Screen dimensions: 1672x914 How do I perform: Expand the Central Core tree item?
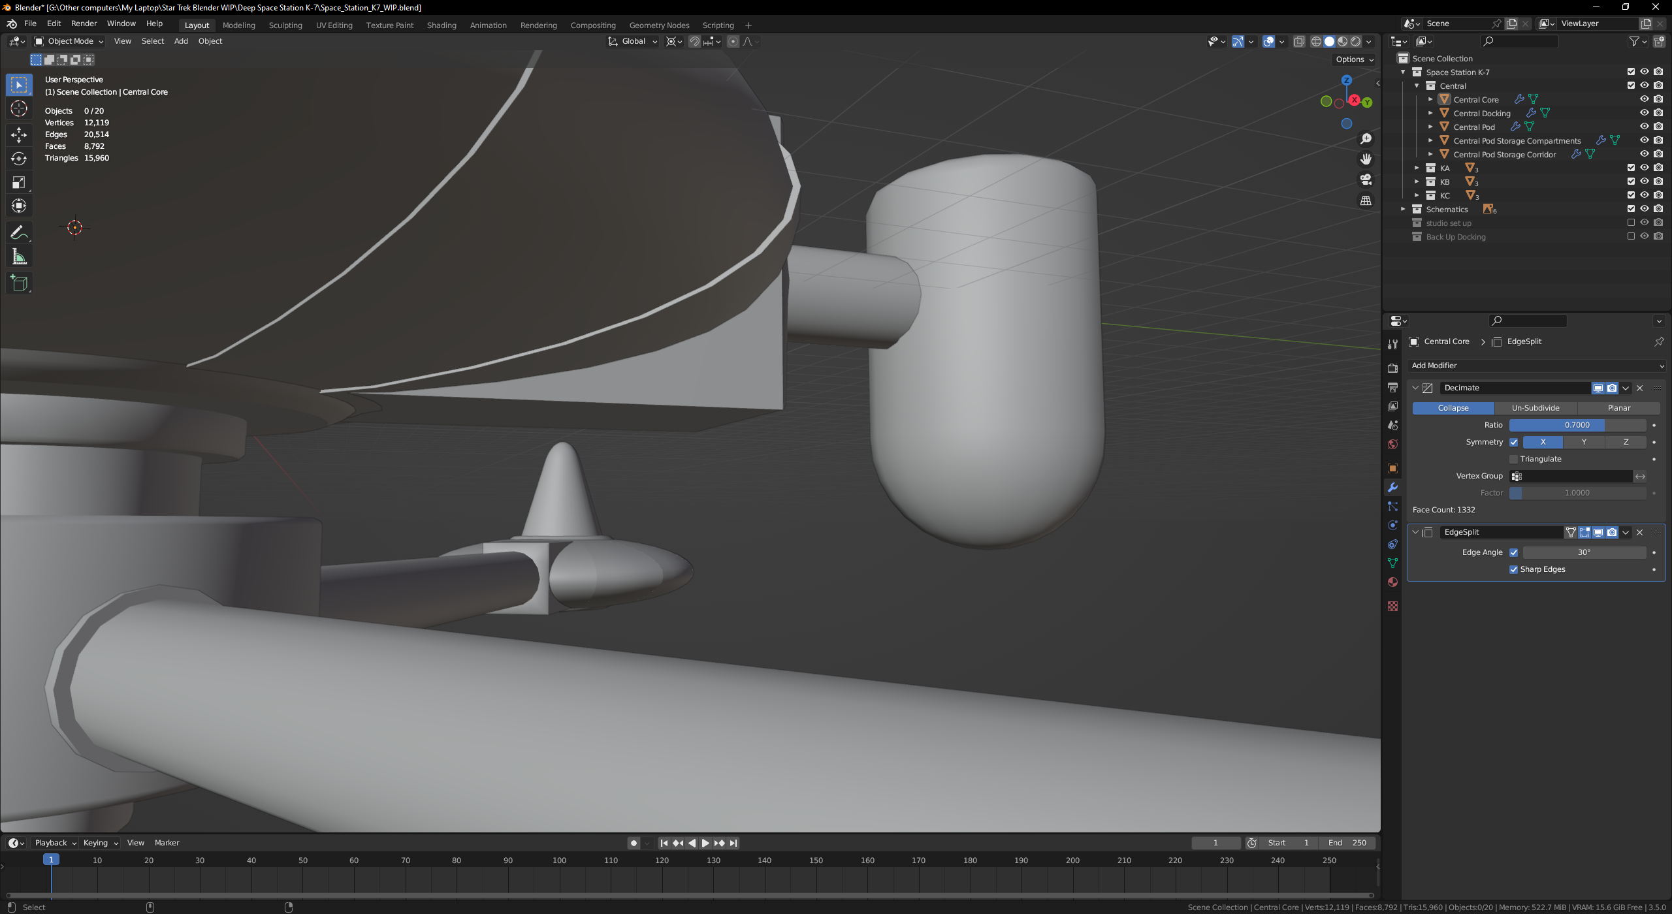(x=1430, y=99)
